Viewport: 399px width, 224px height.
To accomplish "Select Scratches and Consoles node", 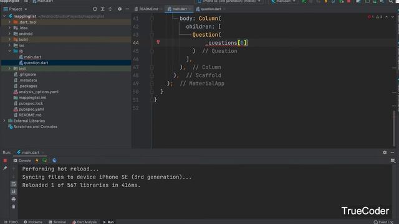I will 35,127.
